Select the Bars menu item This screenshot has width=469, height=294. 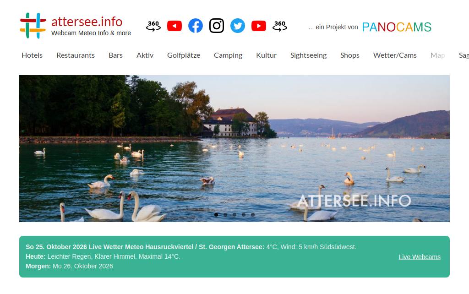click(116, 55)
